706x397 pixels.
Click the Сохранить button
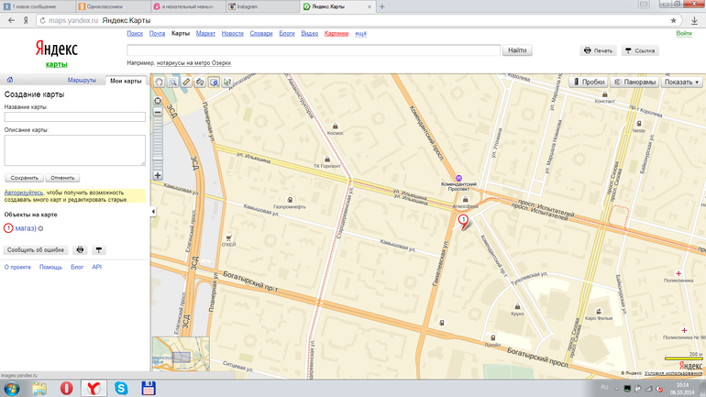24,177
